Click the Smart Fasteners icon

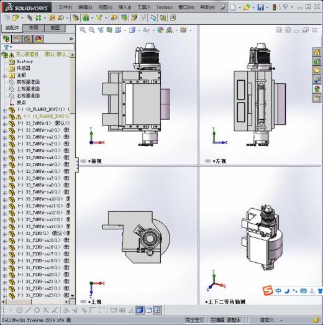pyautogui.click(x=52, y=18)
